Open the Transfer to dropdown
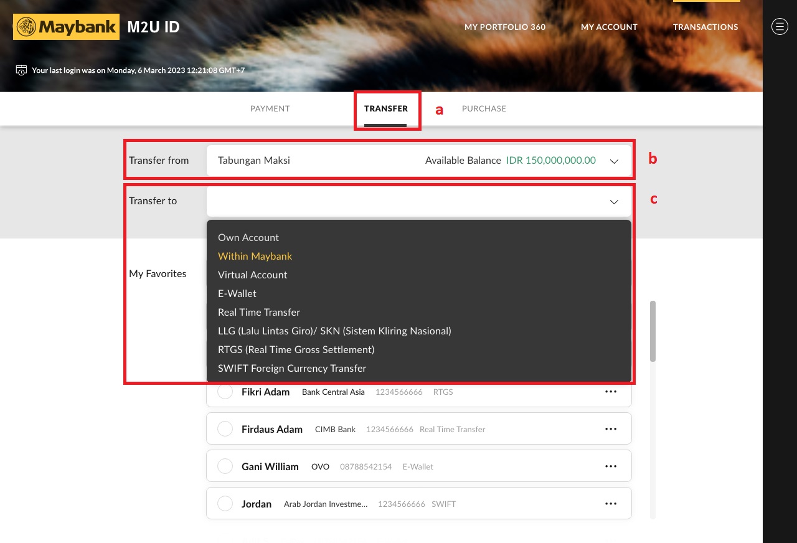The width and height of the screenshot is (797, 543). click(x=614, y=201)
